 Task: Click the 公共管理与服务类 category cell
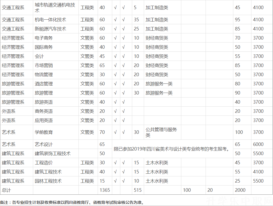pos(162,132)
